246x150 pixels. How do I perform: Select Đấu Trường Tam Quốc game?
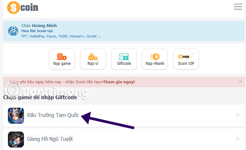click(x=124, y=115)
